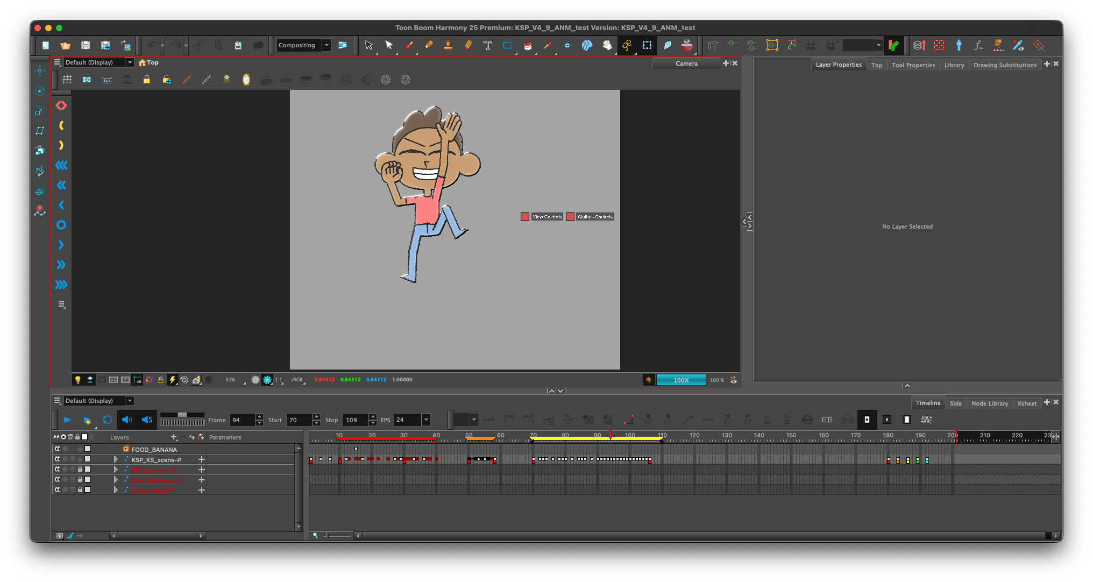Click the light bulb icon below the Camera view
This screenshot has height=582, width=1093.
(77, 379)
